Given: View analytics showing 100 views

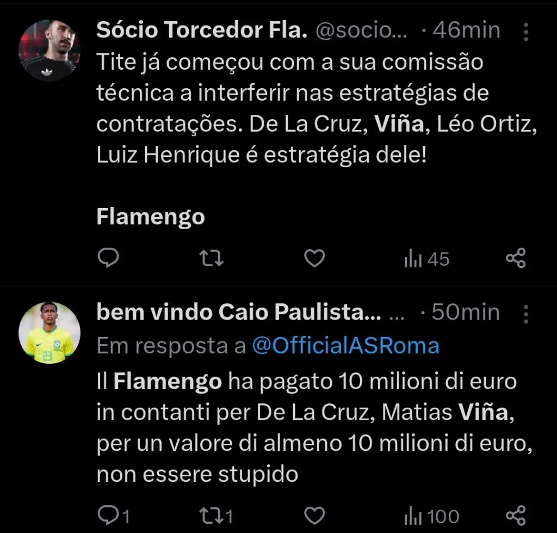Looking at the screenshot, I should (432, 516).
